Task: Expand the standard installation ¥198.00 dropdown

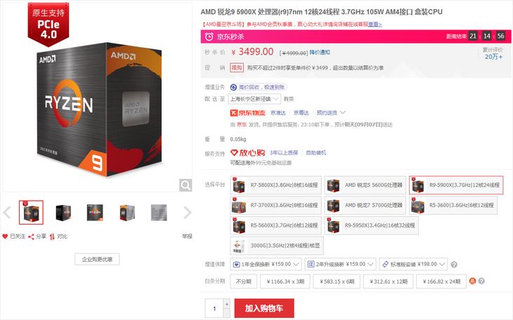Action: pyautogui.click(x=414, y=264)
